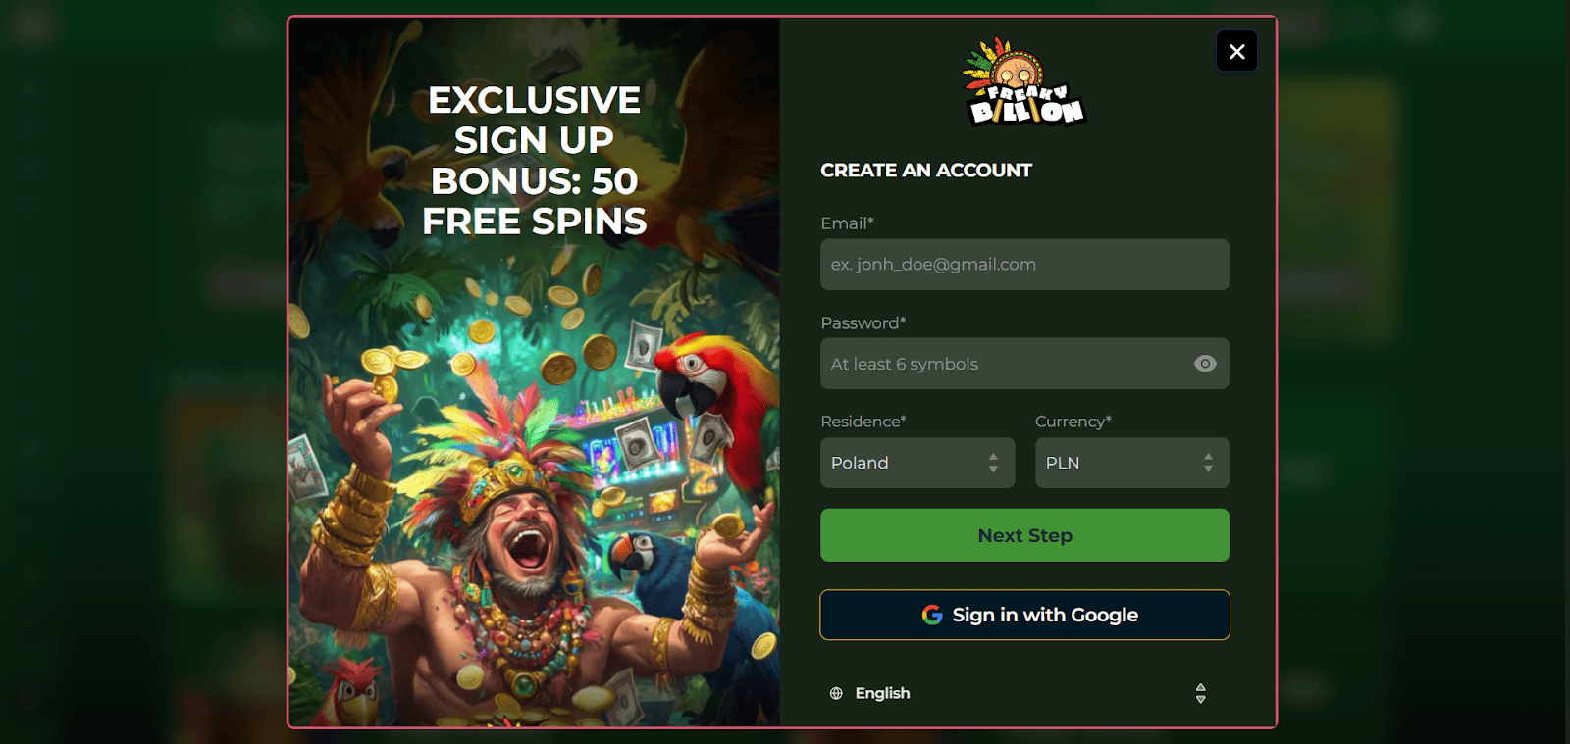This screenshot has width=1570, height=744.
Task: Open the Currency dropdown showing PLN
Action: (x=1131, y=463)
